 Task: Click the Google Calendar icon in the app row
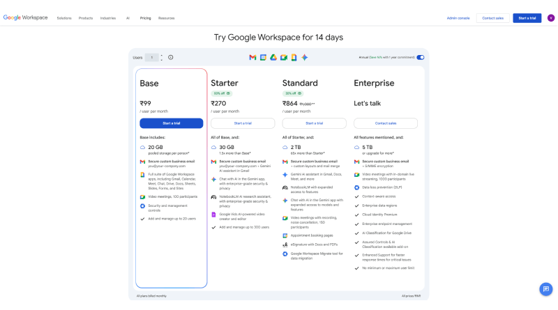tap(263, 57)
